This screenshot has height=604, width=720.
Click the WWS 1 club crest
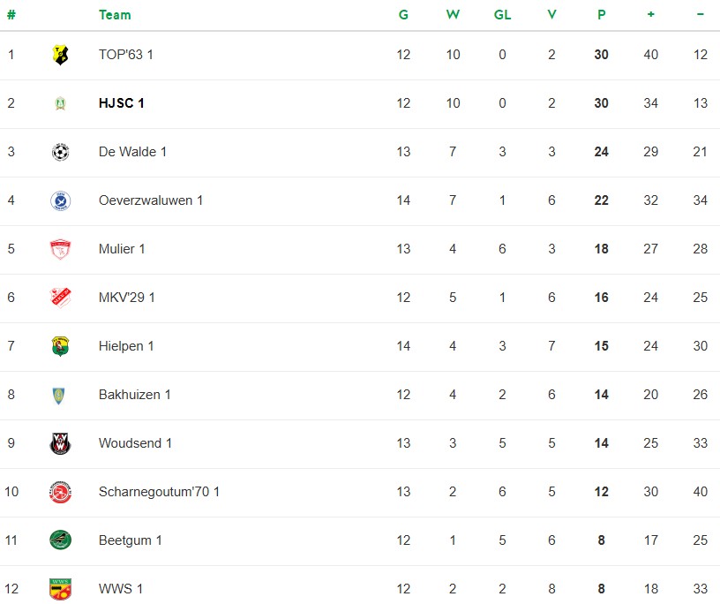[60, 589]
